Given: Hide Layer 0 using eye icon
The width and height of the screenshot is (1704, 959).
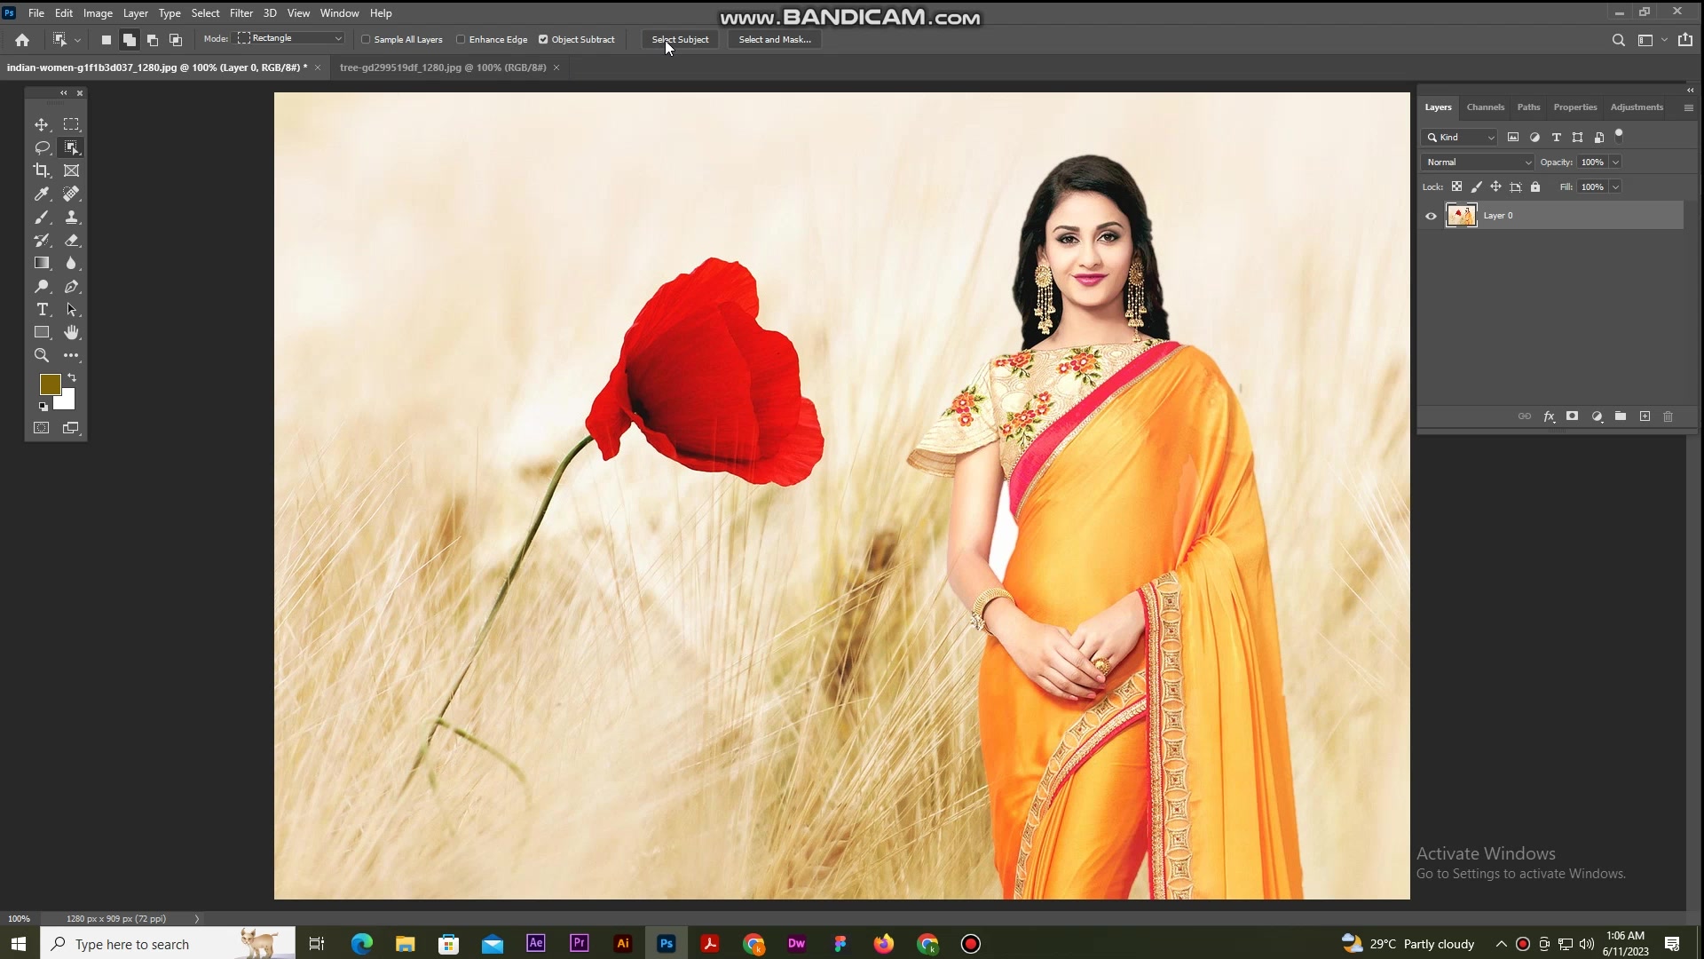Looking at the screenshot, I should (1431, 216).
